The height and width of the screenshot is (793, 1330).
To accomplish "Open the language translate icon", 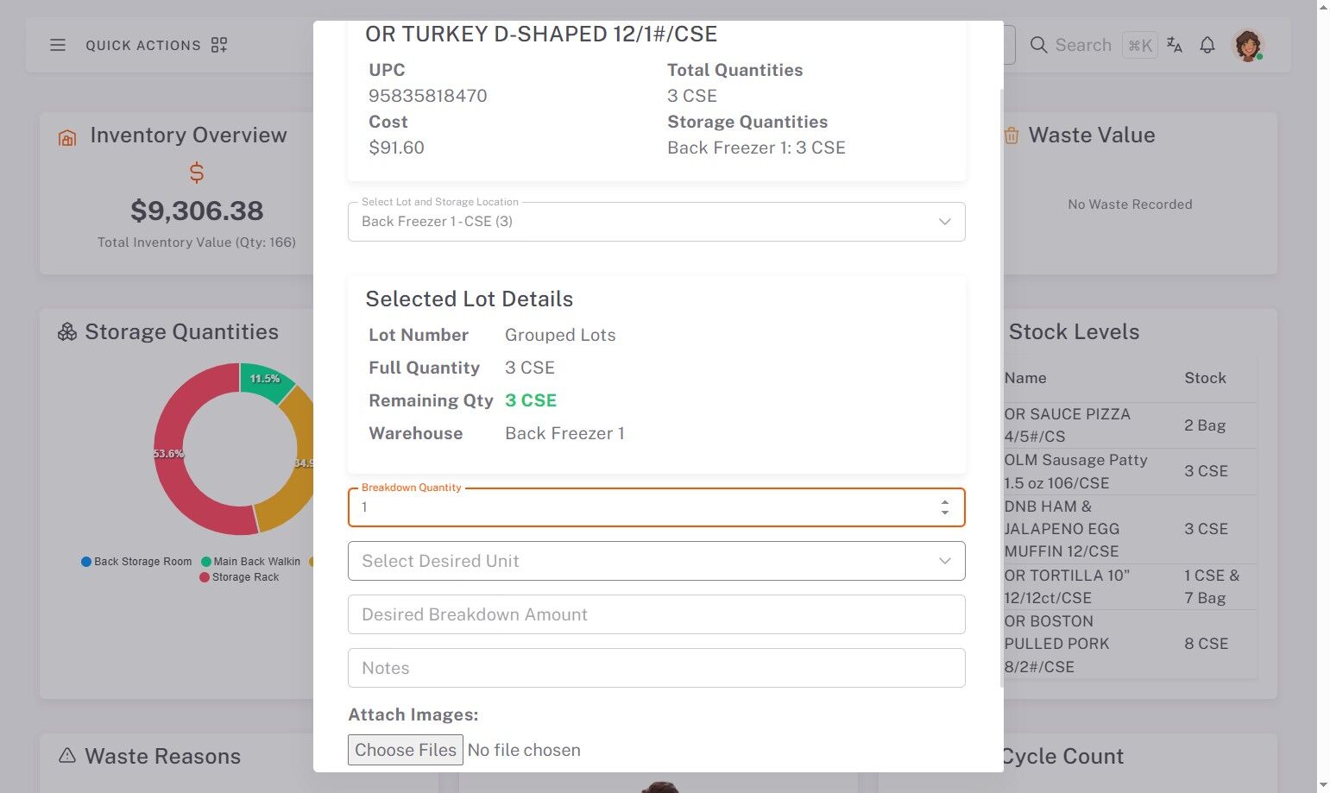I will (x=1175, y=45).
